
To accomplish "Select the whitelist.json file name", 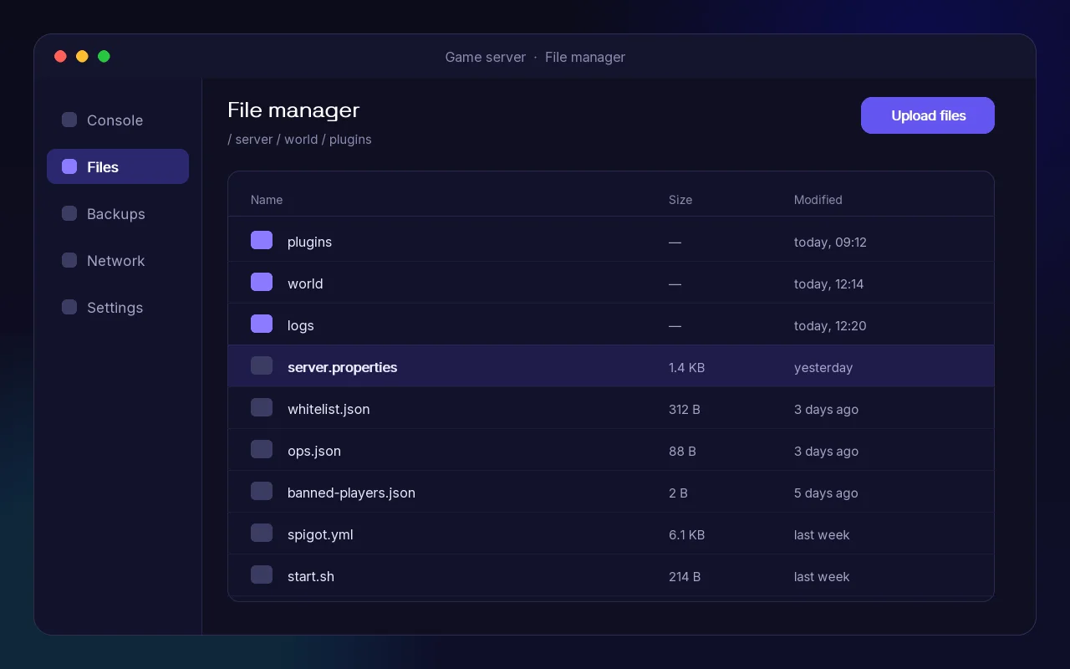I will click(329, 409).
